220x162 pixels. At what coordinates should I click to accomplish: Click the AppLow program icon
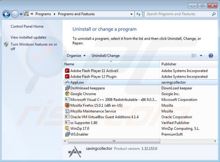click(x=67, y=82)
